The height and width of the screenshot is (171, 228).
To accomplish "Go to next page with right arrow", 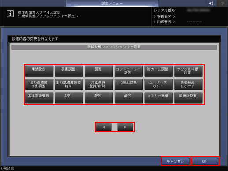I will [125, 127].
